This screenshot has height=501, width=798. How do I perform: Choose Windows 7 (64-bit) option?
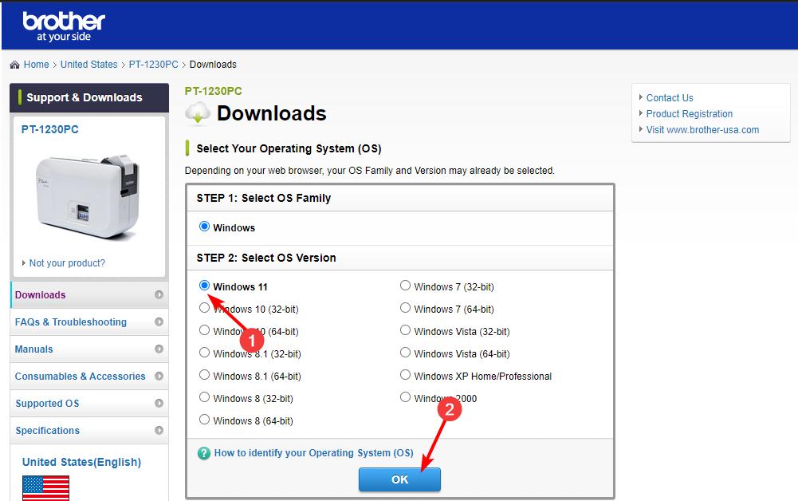click(x=406, y=308)
